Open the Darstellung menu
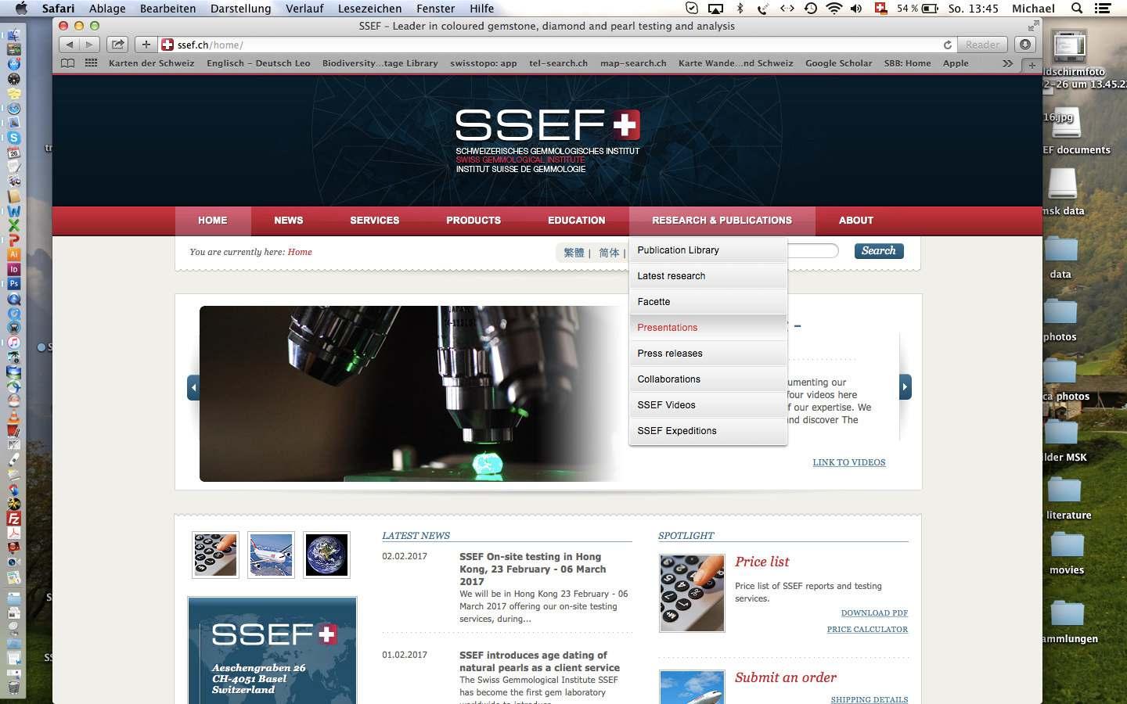Screen dimensions: 1127x704 coord(240,9)
